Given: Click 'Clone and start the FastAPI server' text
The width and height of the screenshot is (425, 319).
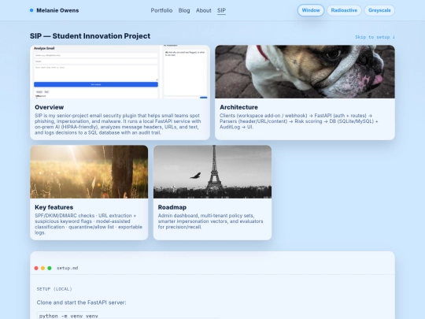Looking at the screenshot, I should (81, 302).
